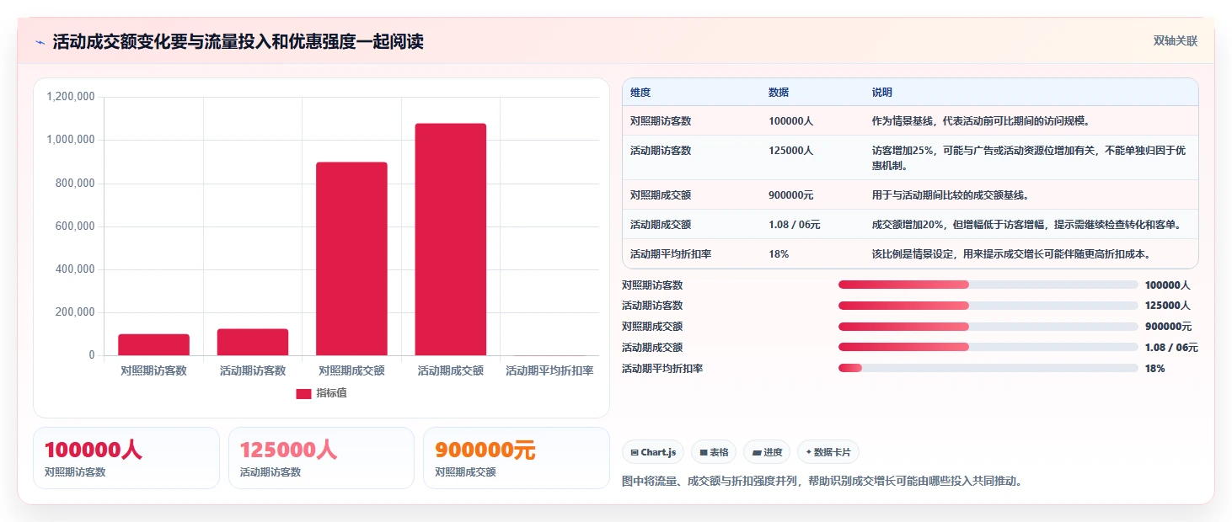
Task: Select the 数据卡片 tag chip
Action: click(828, 452)
